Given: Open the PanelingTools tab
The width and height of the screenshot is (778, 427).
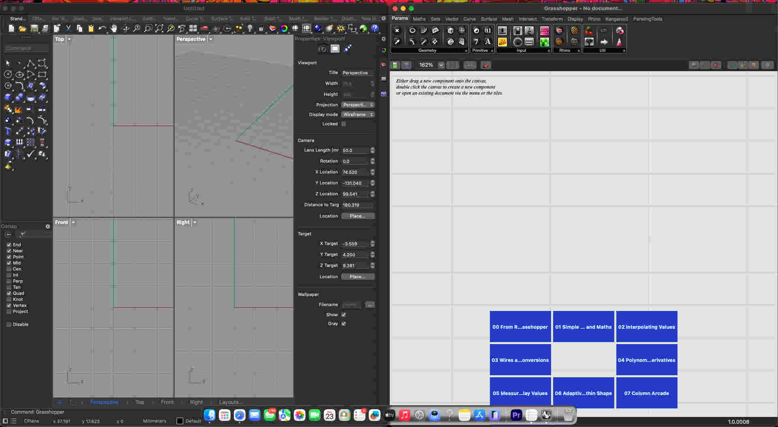Looking at the screenshot, I should (648, 19).
